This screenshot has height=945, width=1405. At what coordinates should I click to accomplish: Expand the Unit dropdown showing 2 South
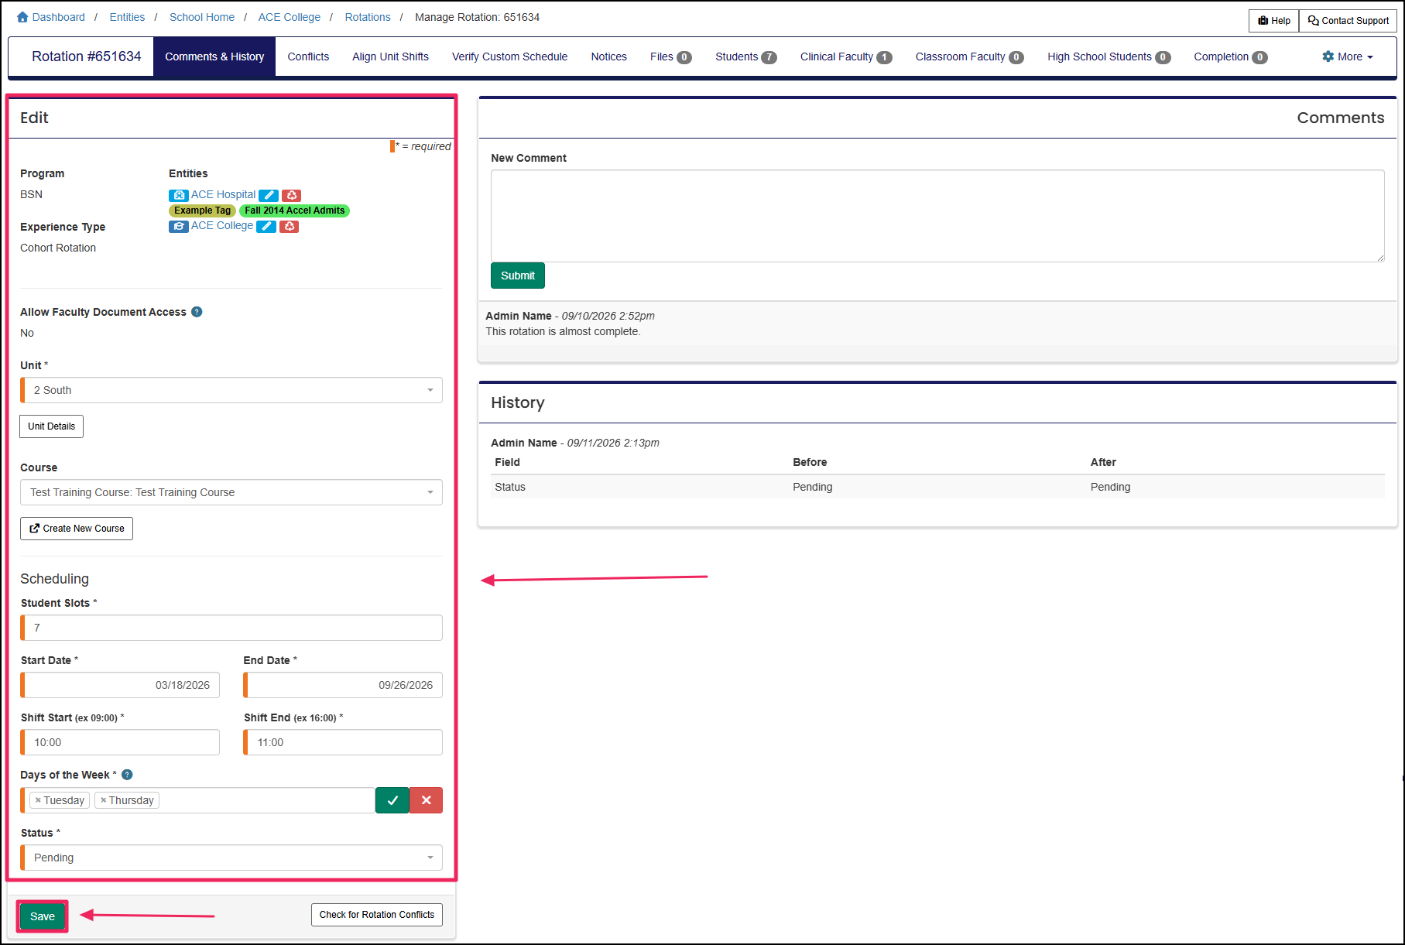[x=232, y=390]
